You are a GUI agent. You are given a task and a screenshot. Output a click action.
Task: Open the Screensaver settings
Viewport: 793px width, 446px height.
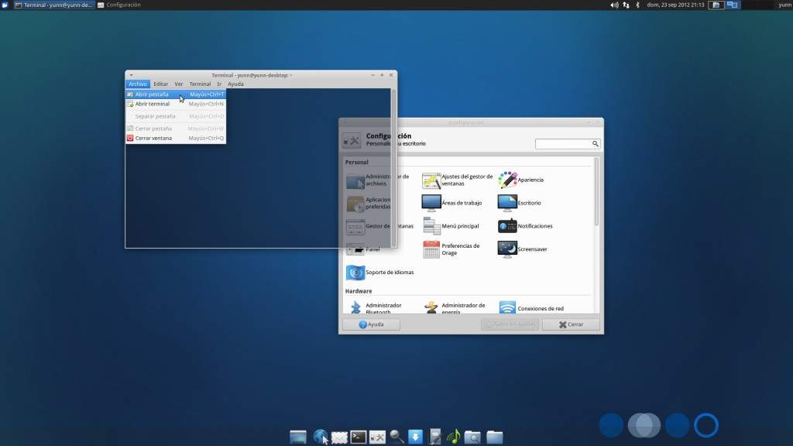pos(523,249)
